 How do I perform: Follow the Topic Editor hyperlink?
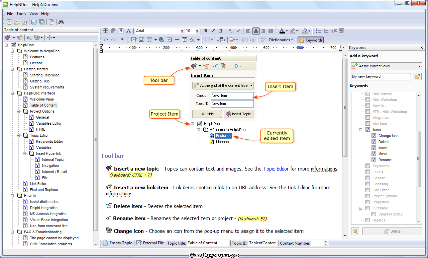(276, 169)
